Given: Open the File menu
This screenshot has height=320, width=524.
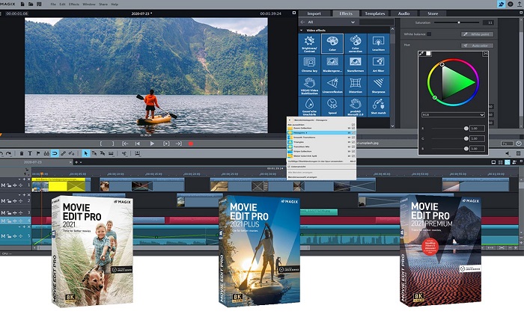Looking at the screenshot, I should click(x=53, y=4).
